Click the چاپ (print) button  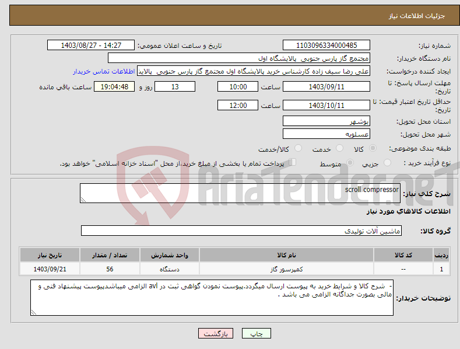coord(256,333)
